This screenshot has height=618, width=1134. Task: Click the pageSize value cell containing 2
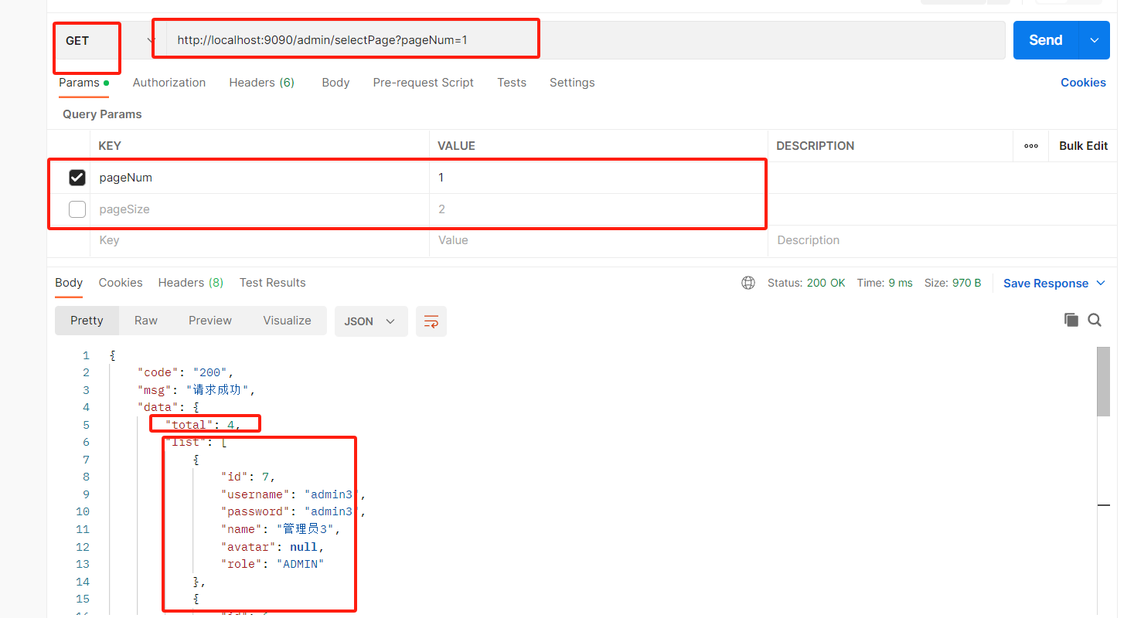point(598,209)
